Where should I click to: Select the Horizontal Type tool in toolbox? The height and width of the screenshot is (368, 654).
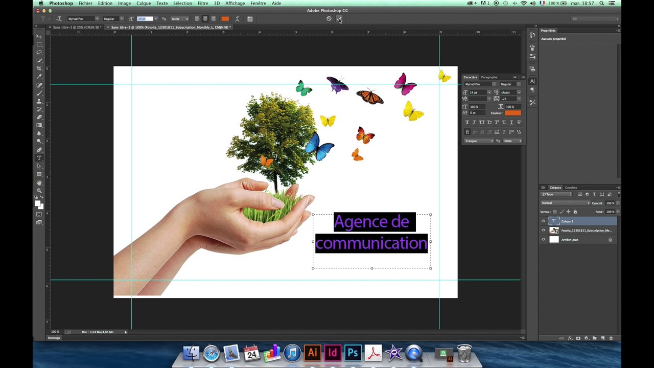click(39, 158)
